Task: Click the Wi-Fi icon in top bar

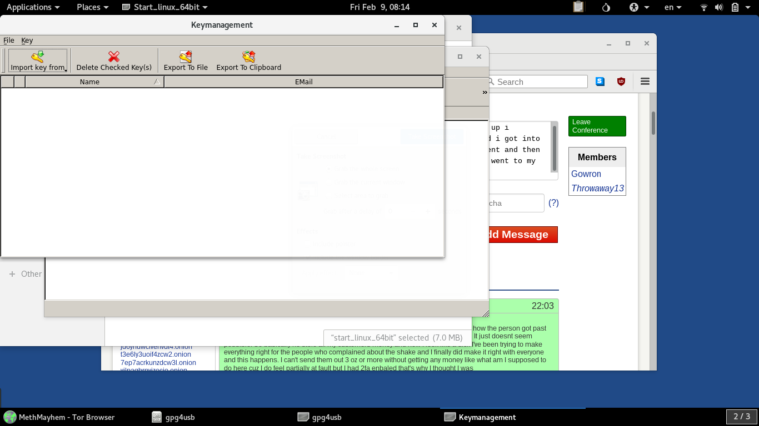Action: pos(704,7)
